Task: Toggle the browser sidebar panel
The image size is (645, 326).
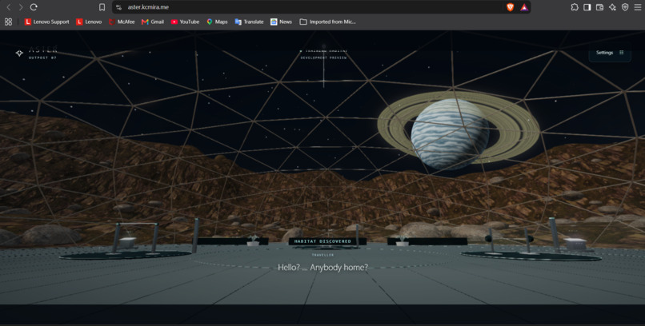Action: pos(587,7)
